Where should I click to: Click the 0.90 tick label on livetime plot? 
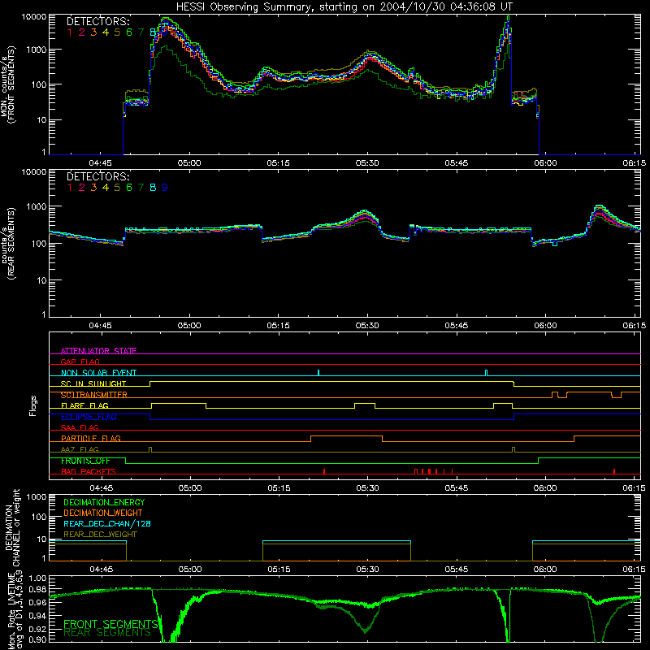click(37, 639)
